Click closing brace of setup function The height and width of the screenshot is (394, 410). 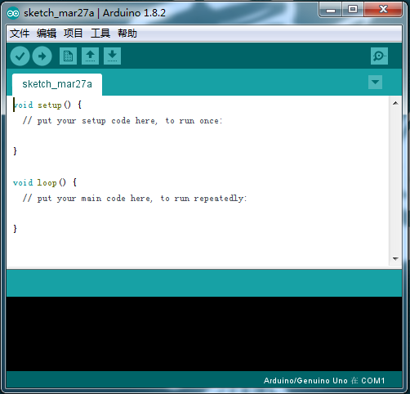click(x=15, y=151)
